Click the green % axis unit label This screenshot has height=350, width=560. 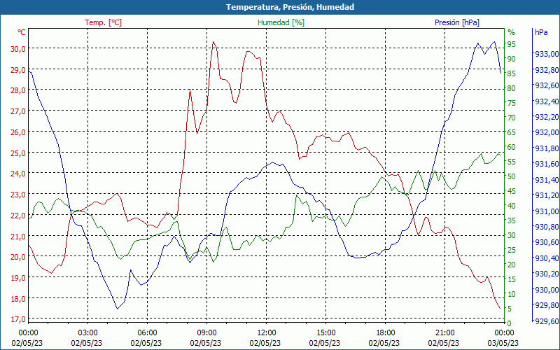click(x=512, y=32)
